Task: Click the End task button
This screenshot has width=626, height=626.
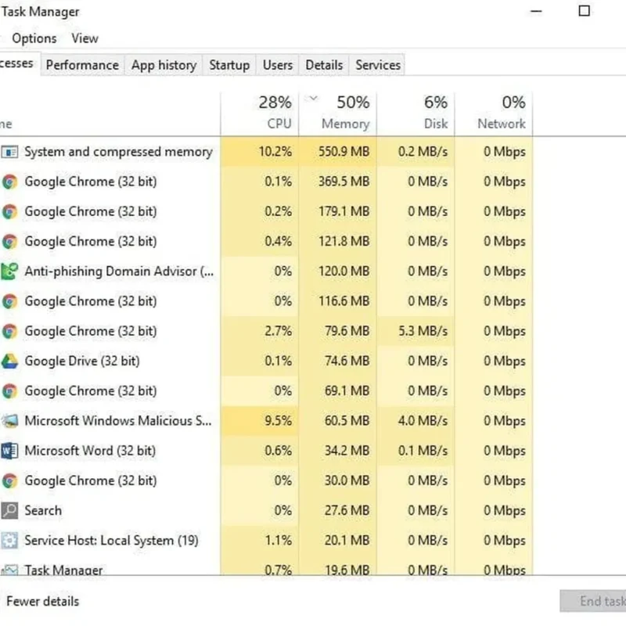Action: (595, 601)
